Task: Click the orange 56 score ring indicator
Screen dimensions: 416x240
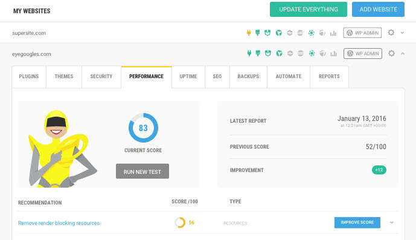Action: tap(180, 223)
